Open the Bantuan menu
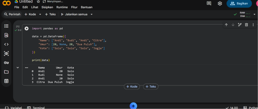Viewport: 258px width, 109px height. click(x=87, y=7)
